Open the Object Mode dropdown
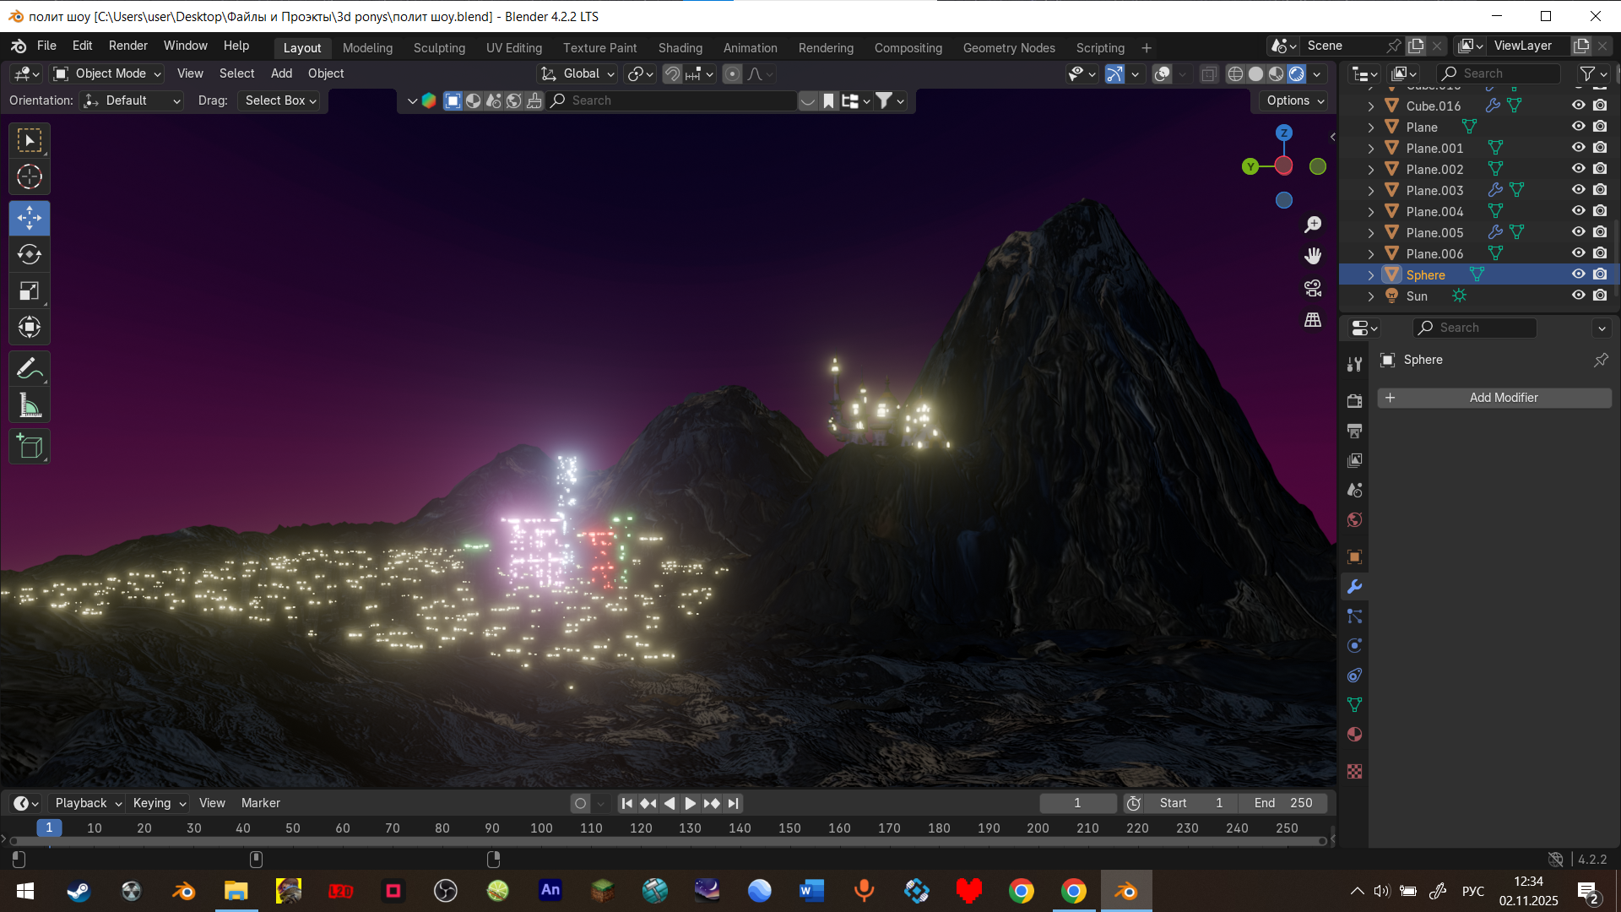The width and height of the screenshot is (1621, 912). (107, 73)
